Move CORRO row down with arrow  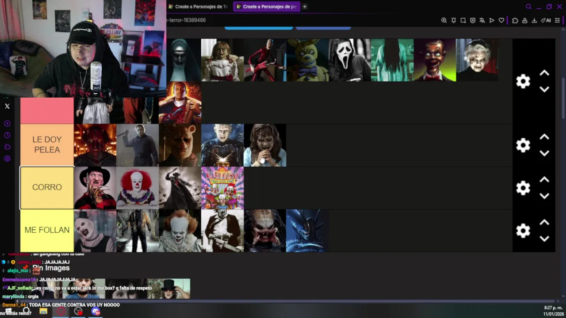click(544, 196)
